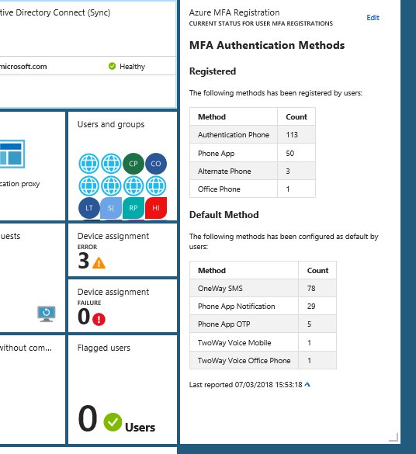416x454 pixels.
Task: Click the count value 29
Action: 311,307
